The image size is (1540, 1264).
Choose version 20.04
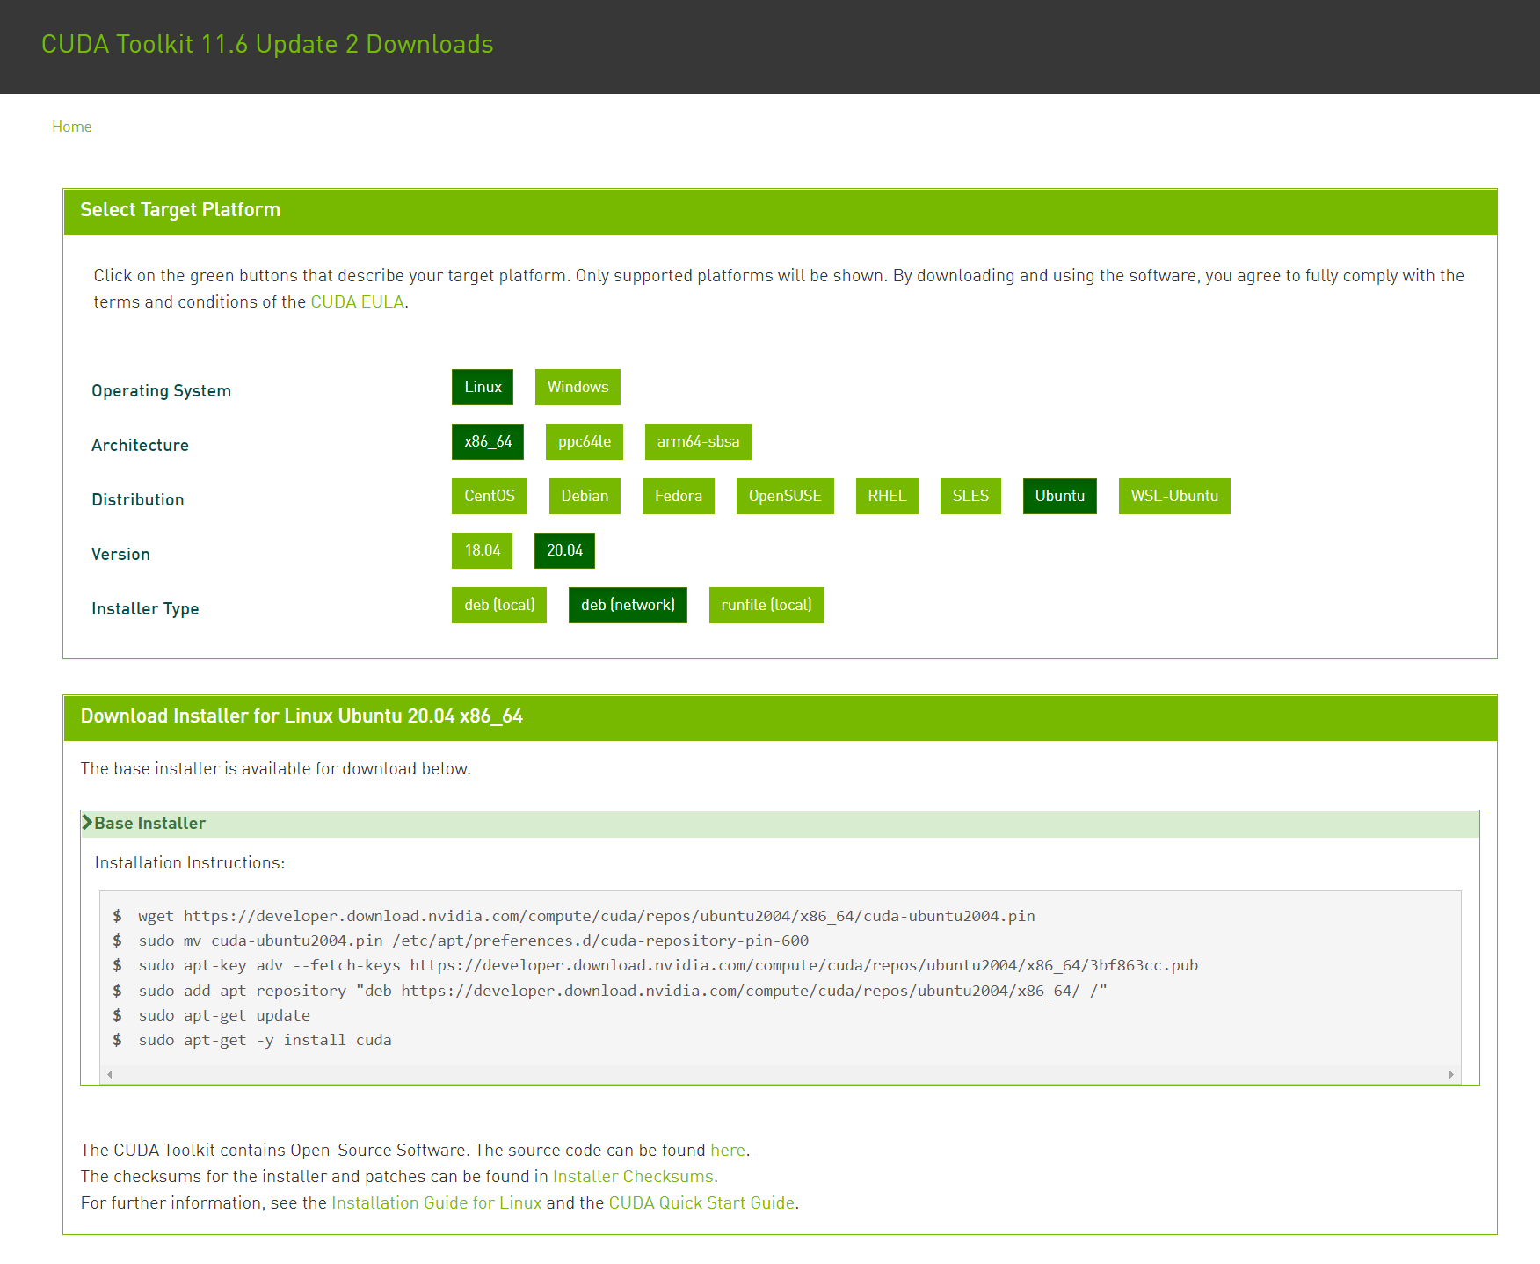564,550
